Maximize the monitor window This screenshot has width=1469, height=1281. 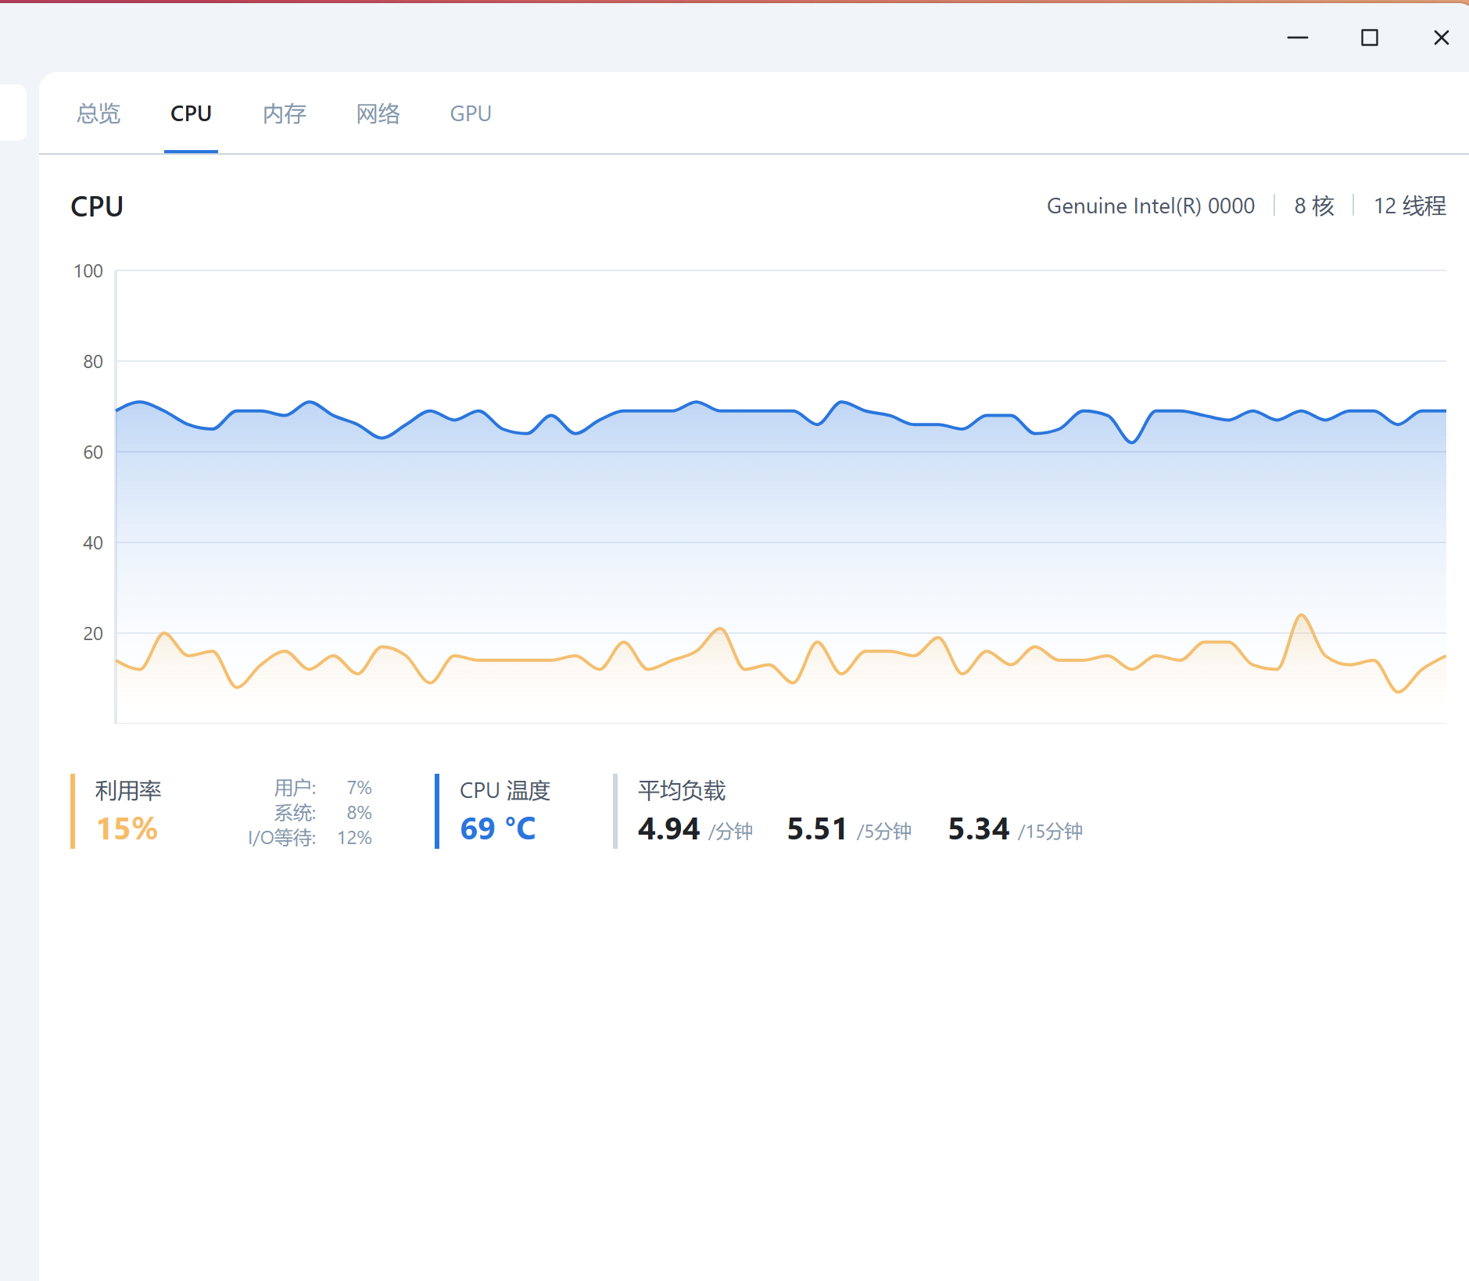[1370, 38]
